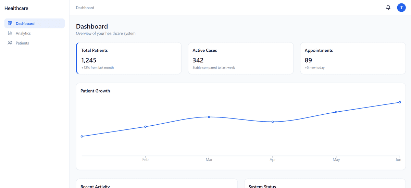Open the Patients sidebar item
411x188 pixels.
(22, 43)
